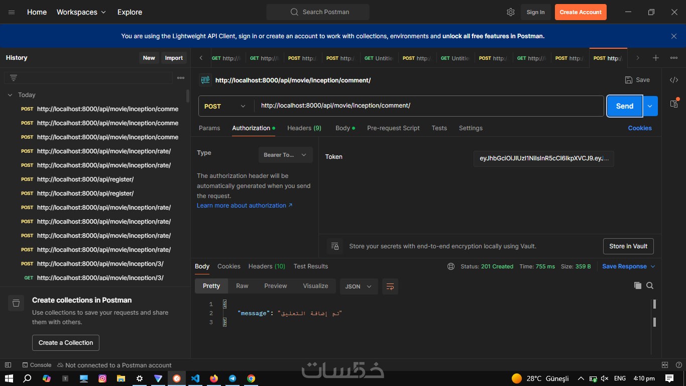Click the right sidebar icon with orange dot
686x386 pixels.
pyautogui.click(x=674, y=104)
